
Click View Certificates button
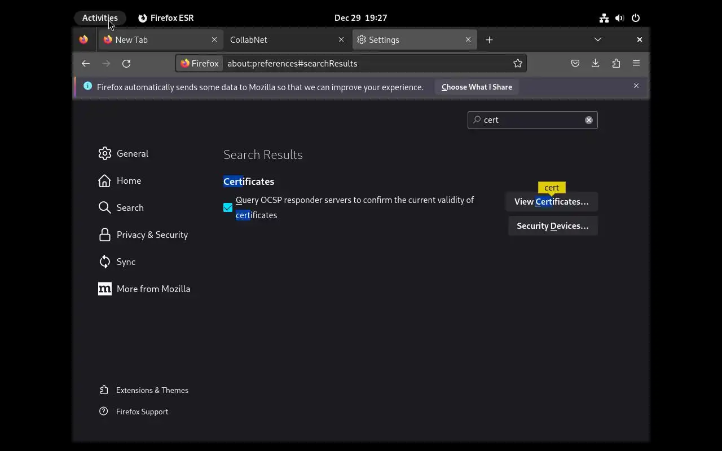click(x=552, y=202)
